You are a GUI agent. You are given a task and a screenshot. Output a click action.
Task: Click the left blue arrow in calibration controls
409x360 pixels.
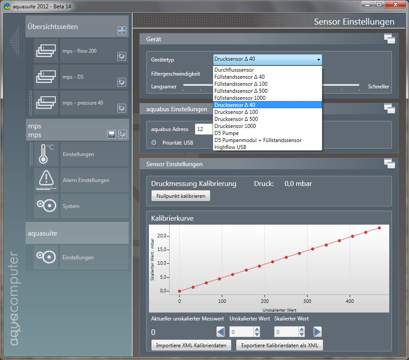[x=221, y=332]
